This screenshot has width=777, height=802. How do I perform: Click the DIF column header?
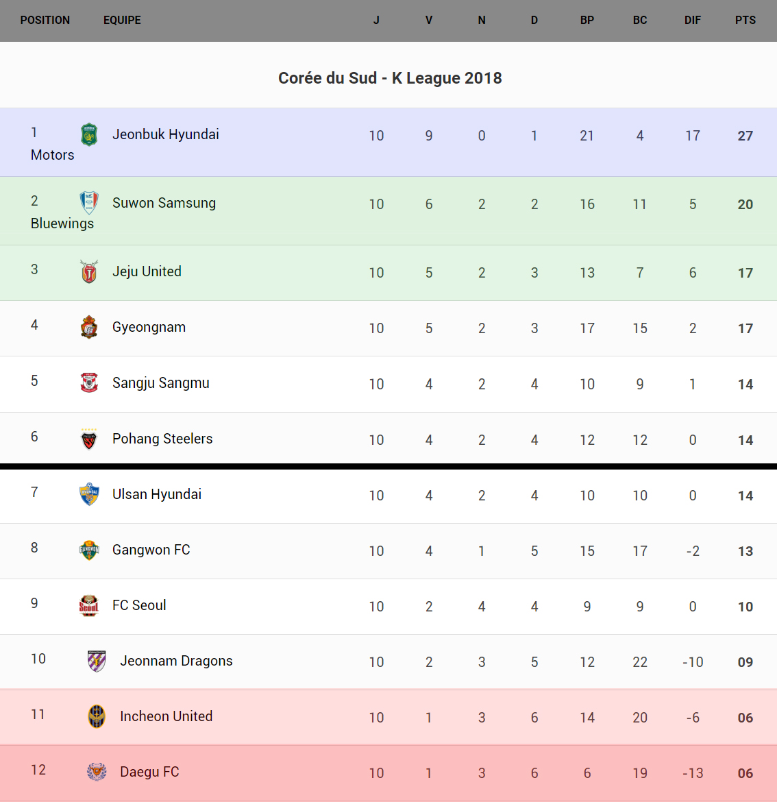[692, 21]
